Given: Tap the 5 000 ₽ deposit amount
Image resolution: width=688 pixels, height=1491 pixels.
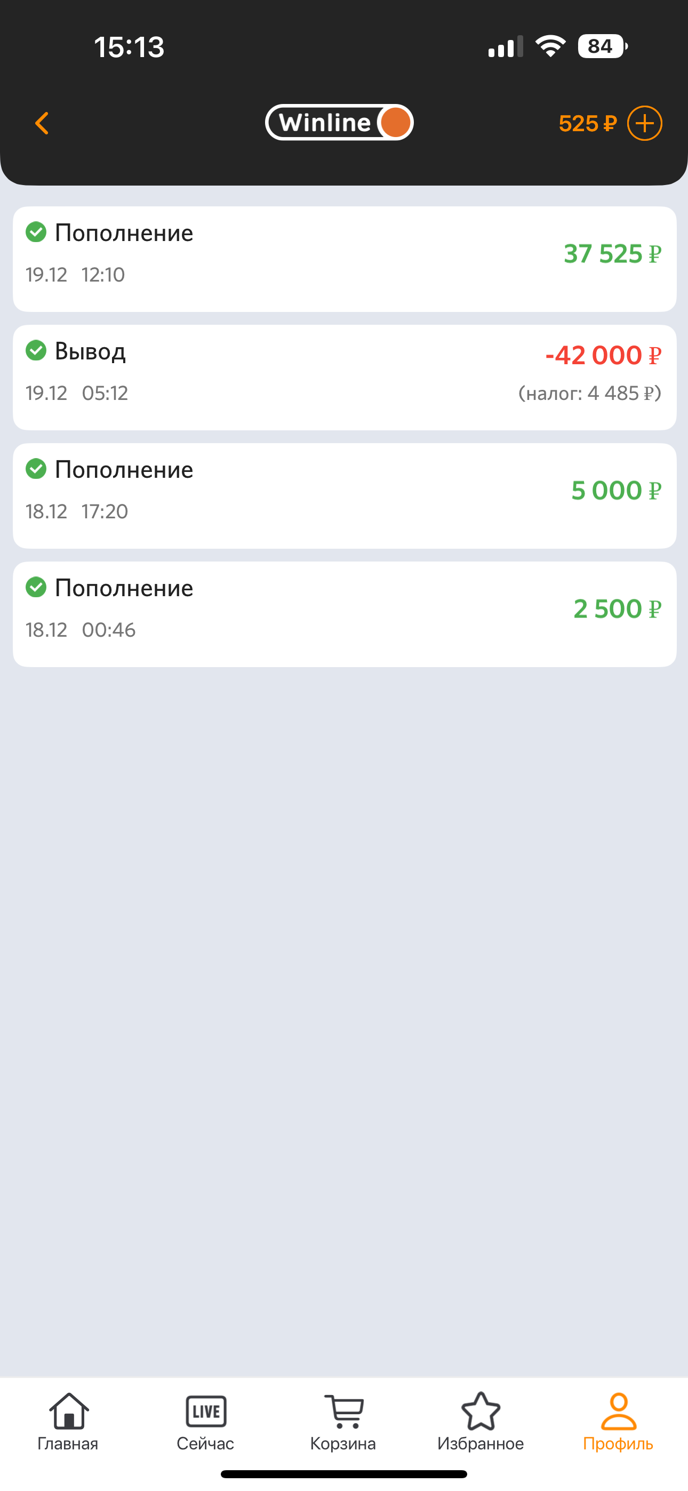Looking at the screenshot, I should pos(615,491).
